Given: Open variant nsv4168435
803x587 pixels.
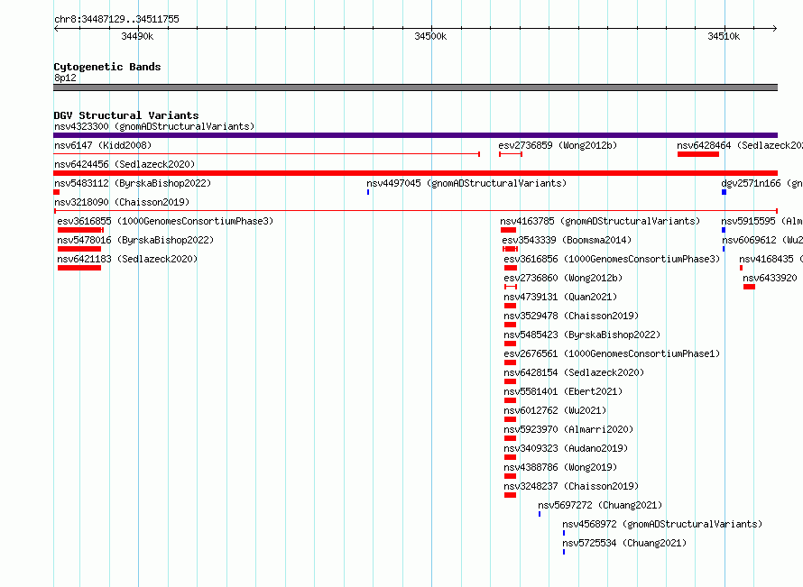Looking at the screenshot, I should pos(771,259).
